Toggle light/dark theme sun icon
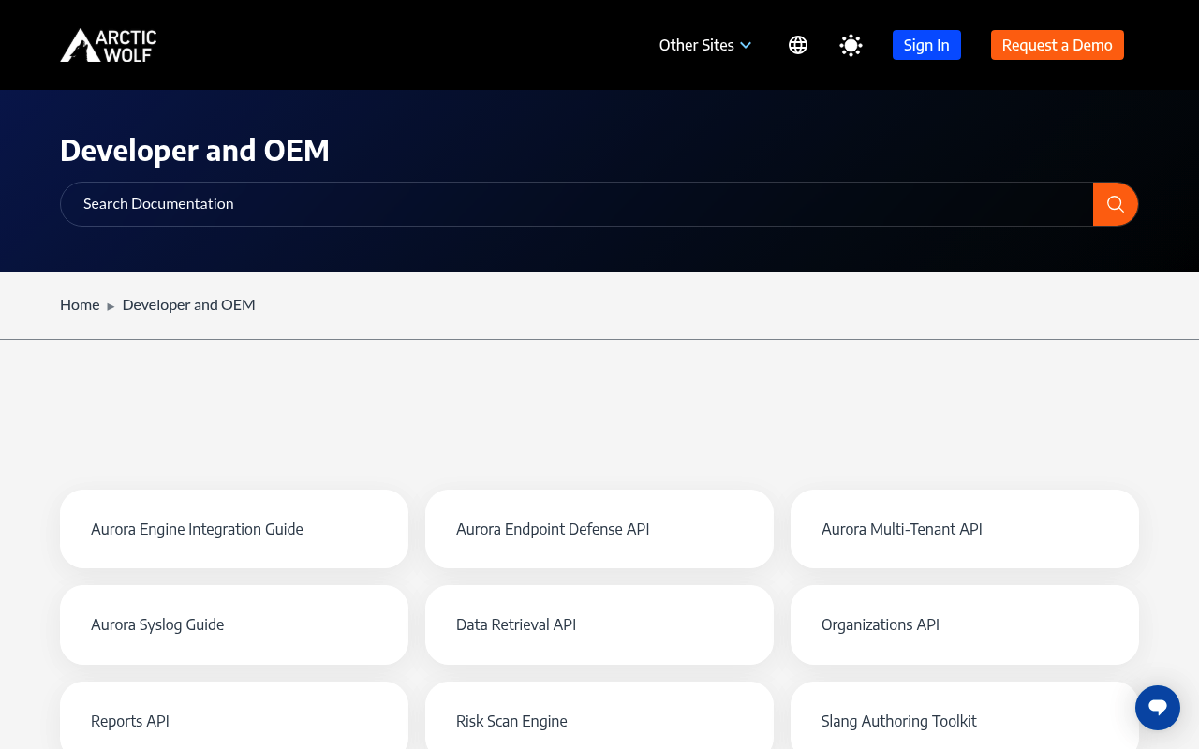 coord(851,45)
